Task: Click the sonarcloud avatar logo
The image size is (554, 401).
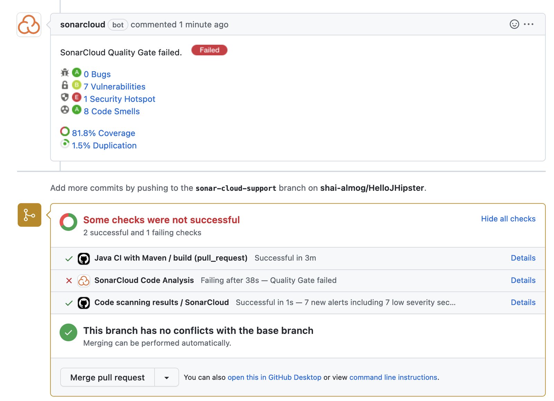Action: [29, 25]
